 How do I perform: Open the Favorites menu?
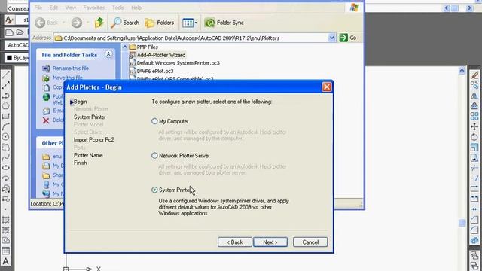point(93,8)
